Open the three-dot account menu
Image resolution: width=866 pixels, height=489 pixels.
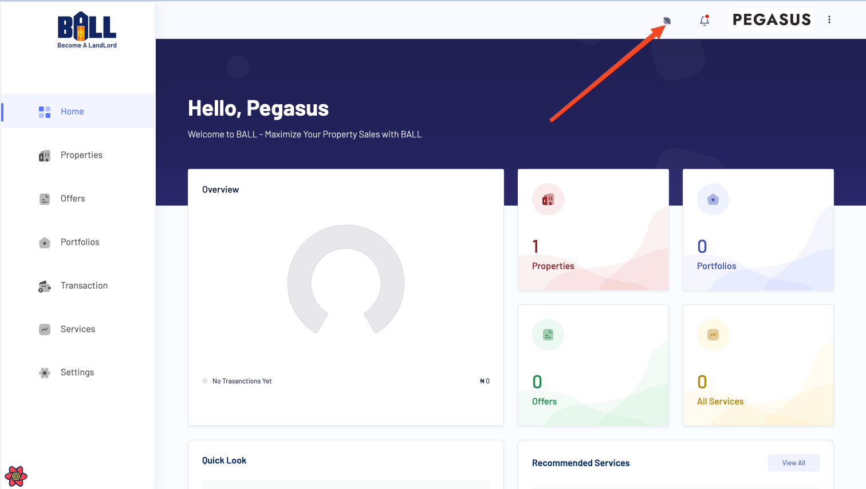coord(829,19)
